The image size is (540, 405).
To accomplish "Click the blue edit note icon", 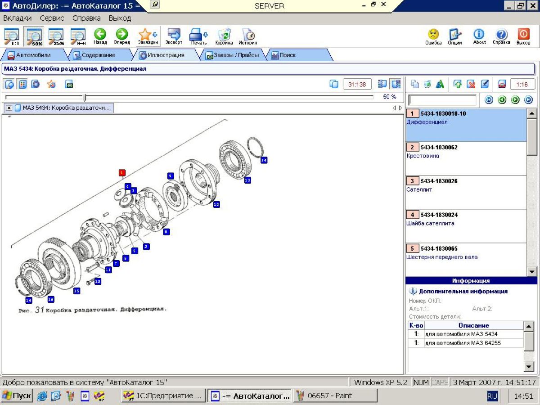I will 485,84.
